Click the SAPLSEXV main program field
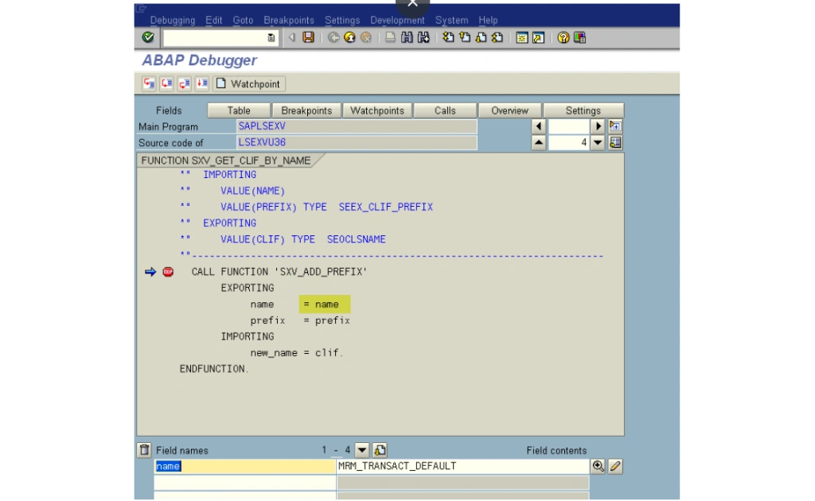The height and width of the screenshot is (501, 815). click(x=357, y=126)
